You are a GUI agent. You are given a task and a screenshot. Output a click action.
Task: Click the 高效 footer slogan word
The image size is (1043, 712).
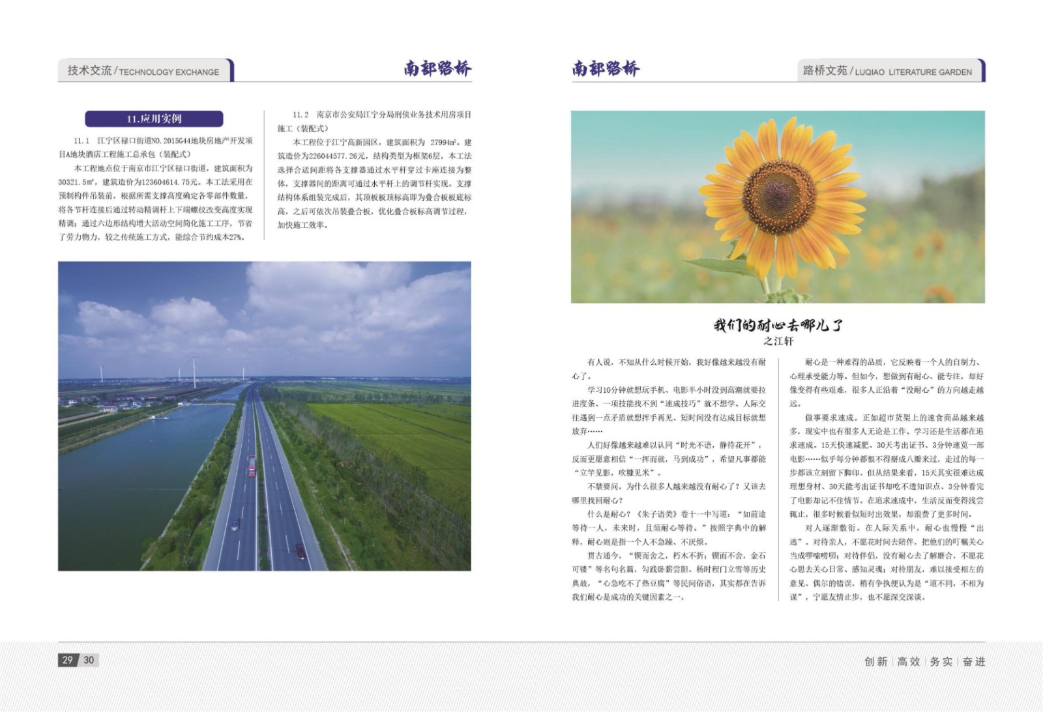[x=908, y=661]
